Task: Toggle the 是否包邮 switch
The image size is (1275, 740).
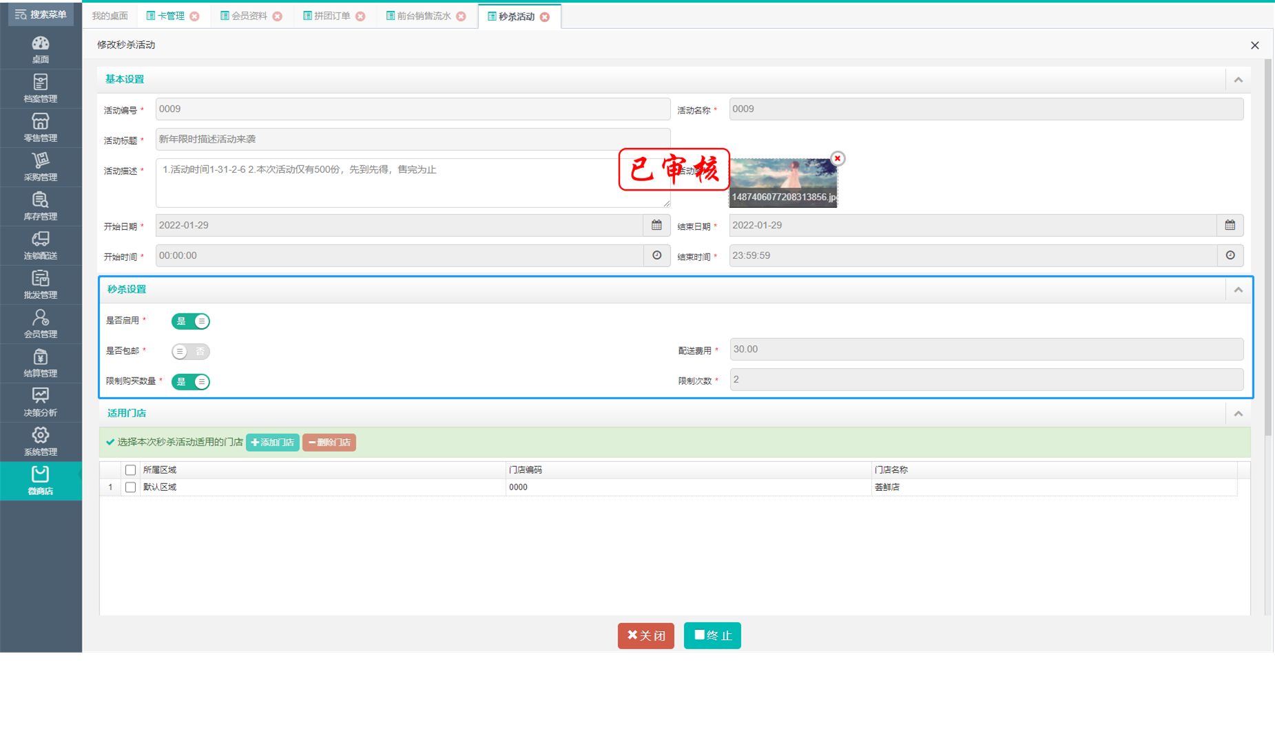Action: coord(191,351)
